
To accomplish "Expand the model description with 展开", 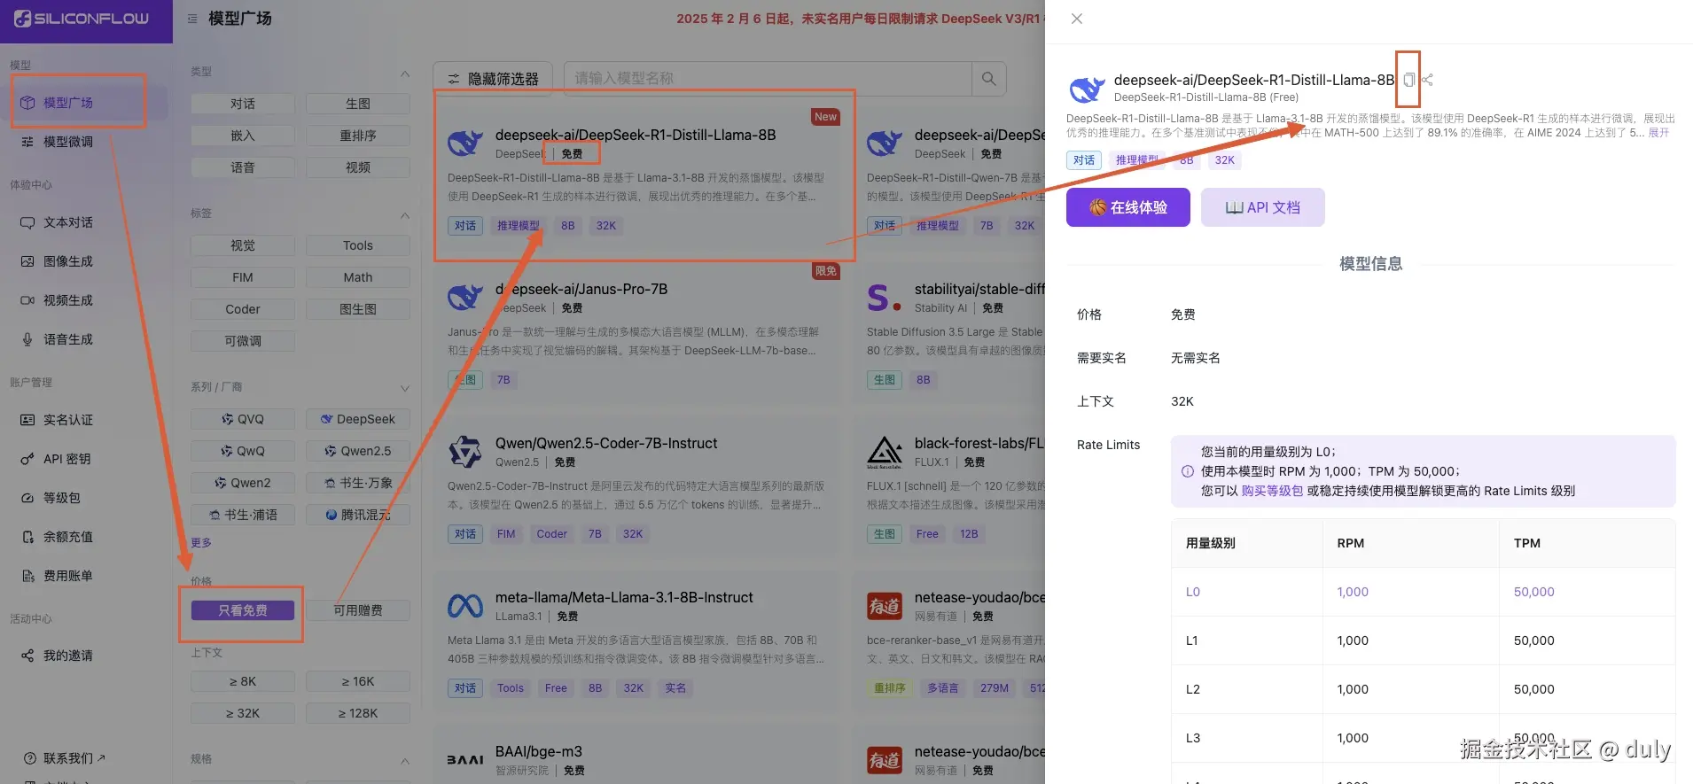I will [1658, 133].
